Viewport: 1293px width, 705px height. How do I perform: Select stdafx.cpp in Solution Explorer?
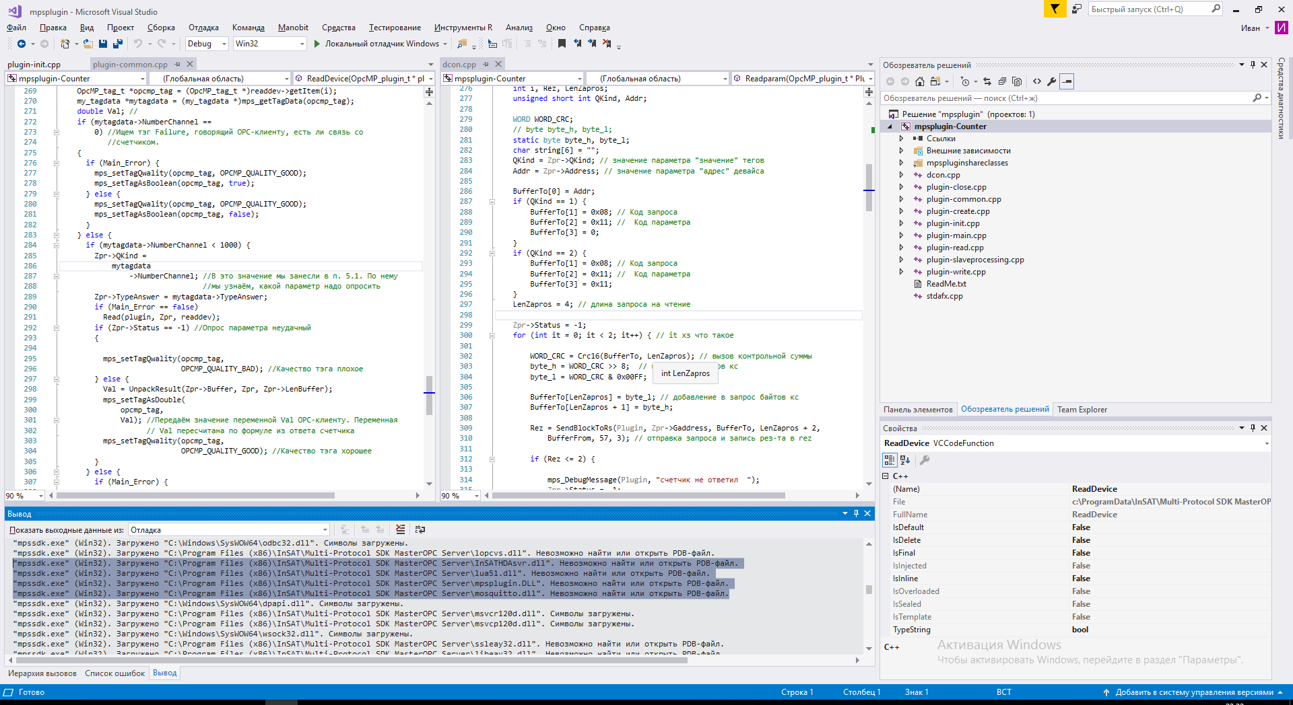[x=944, y=296]
